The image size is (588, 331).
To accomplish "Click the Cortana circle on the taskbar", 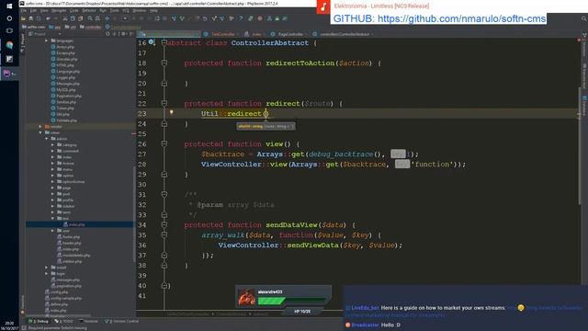I will [x=9, y=18].
